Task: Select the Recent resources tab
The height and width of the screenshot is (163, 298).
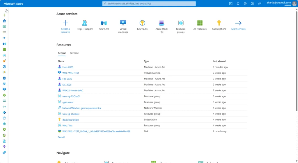Action: pos(62,53)
